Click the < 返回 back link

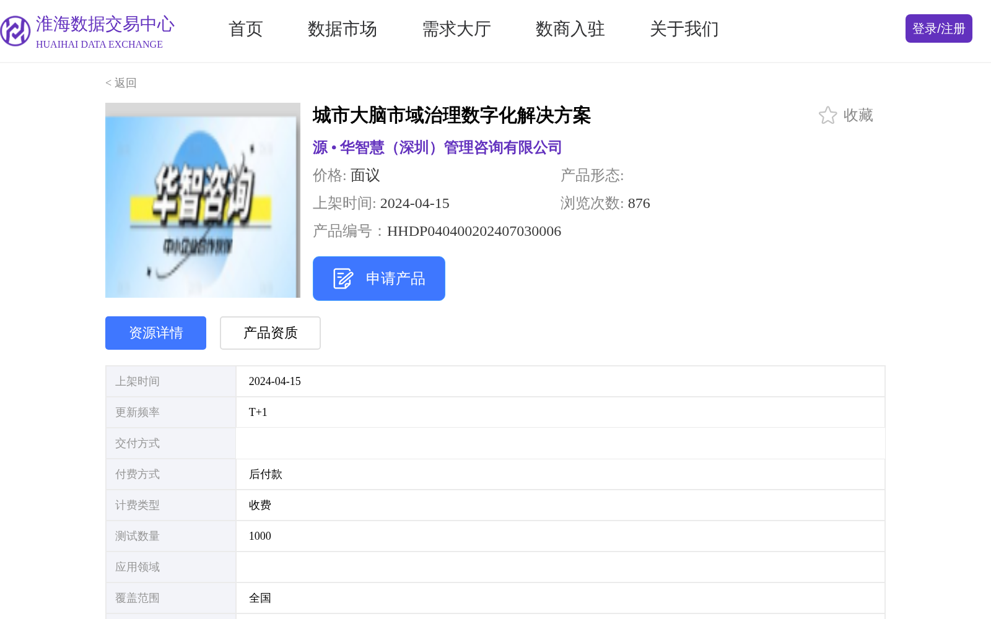click(x=121, y=83)
